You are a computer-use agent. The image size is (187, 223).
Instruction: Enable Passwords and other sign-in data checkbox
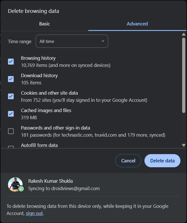click(x=11, y=131)
